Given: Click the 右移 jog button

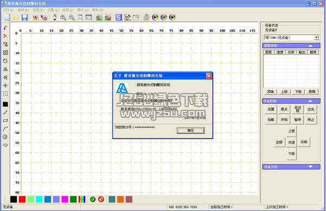Looking at the screenshot, I should (x=304, y=142).
